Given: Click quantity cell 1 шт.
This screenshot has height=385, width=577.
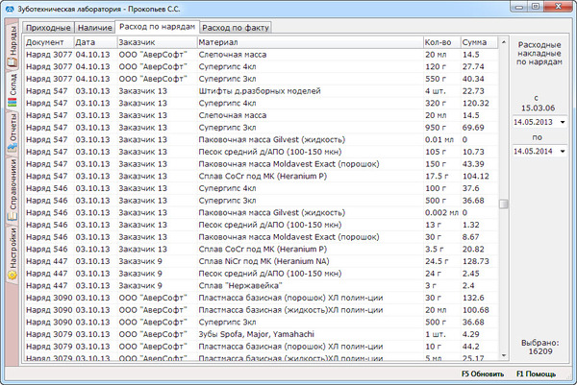Looking at the screenshot, I should click(436, 334).
